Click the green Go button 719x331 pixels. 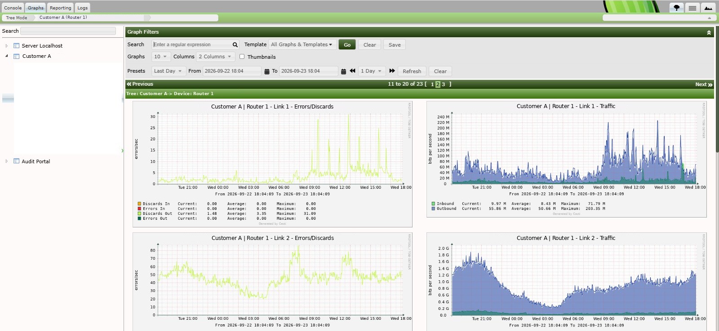(347, 45)
